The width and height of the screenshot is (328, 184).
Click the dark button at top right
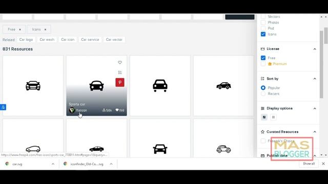240,17
